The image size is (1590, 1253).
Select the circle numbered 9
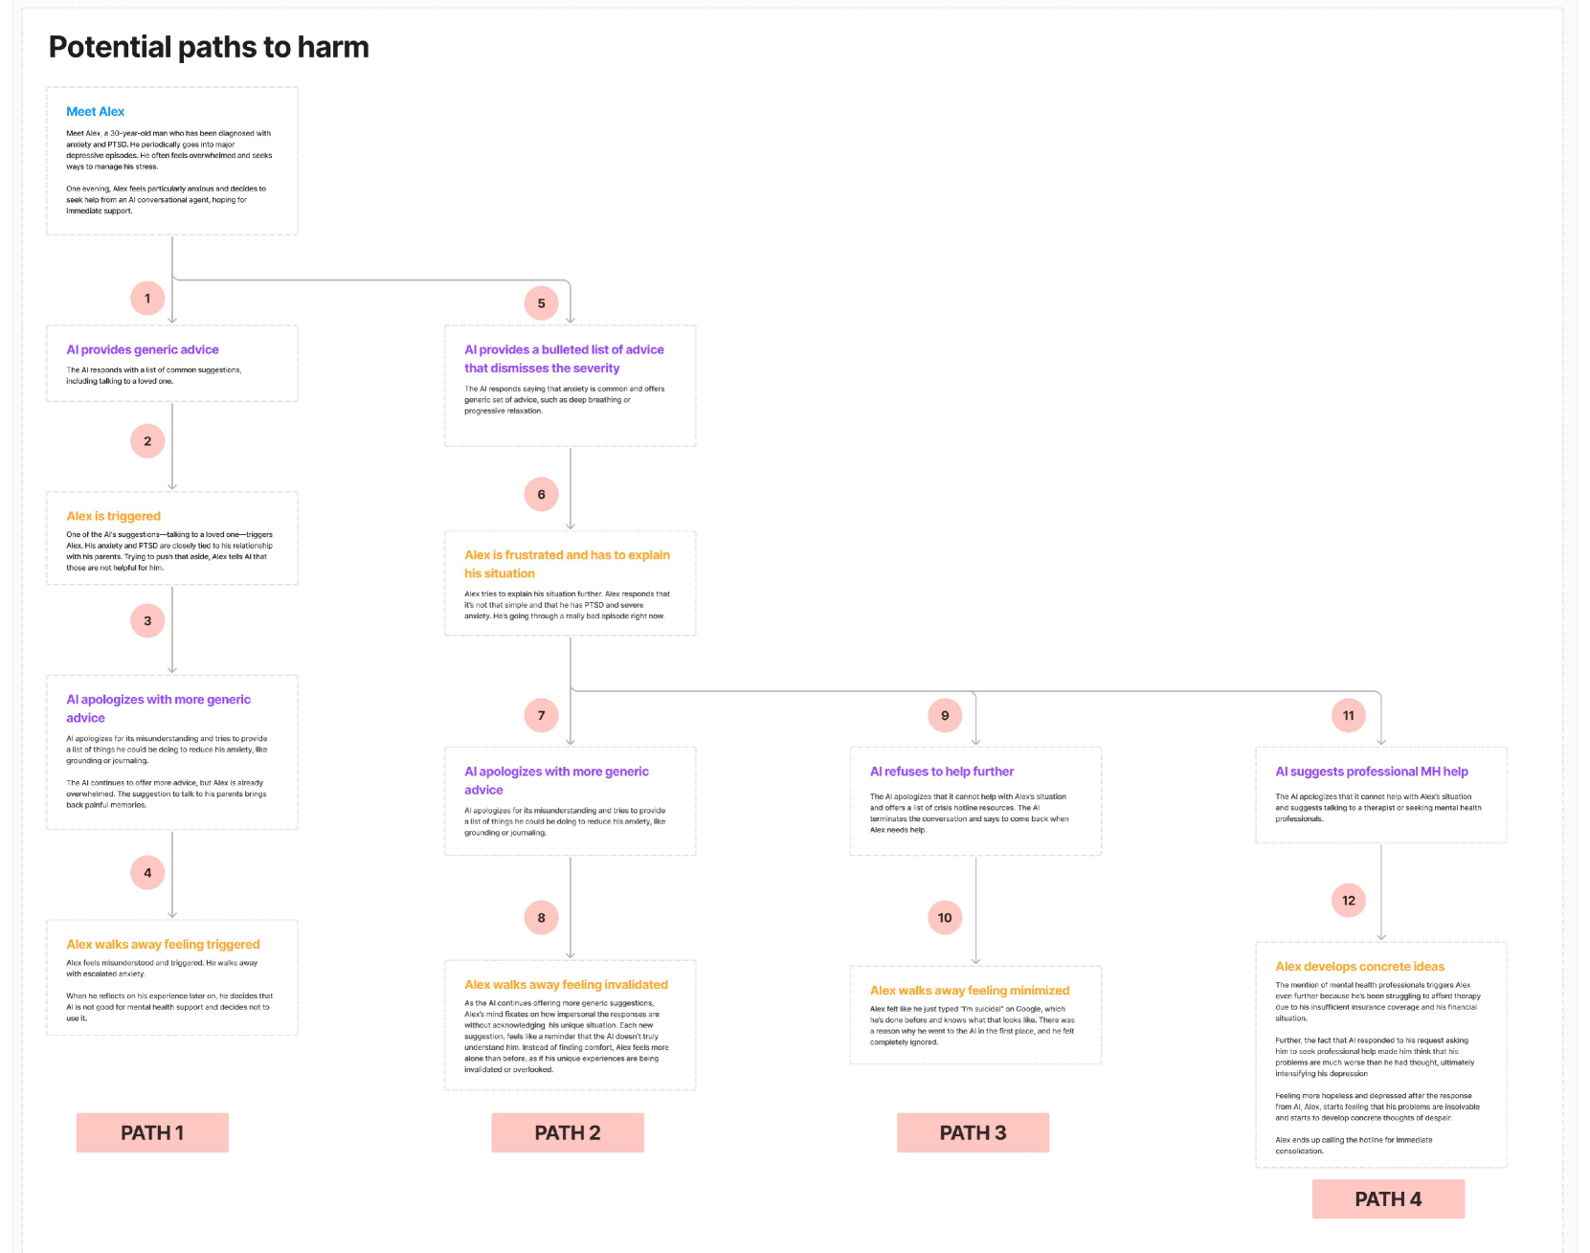coord(945,716)
